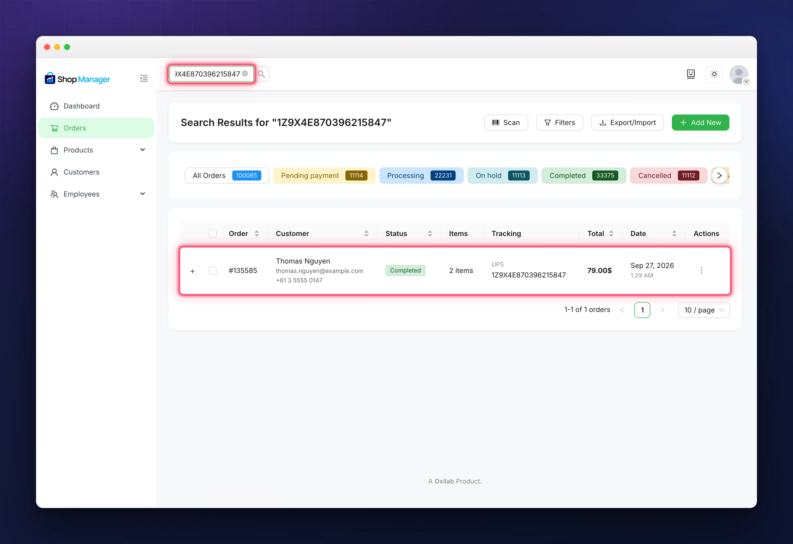This screenshot has height=544, width=793.
Task: Select Orders in the sidebar
Action: click(x=96, y=128)
